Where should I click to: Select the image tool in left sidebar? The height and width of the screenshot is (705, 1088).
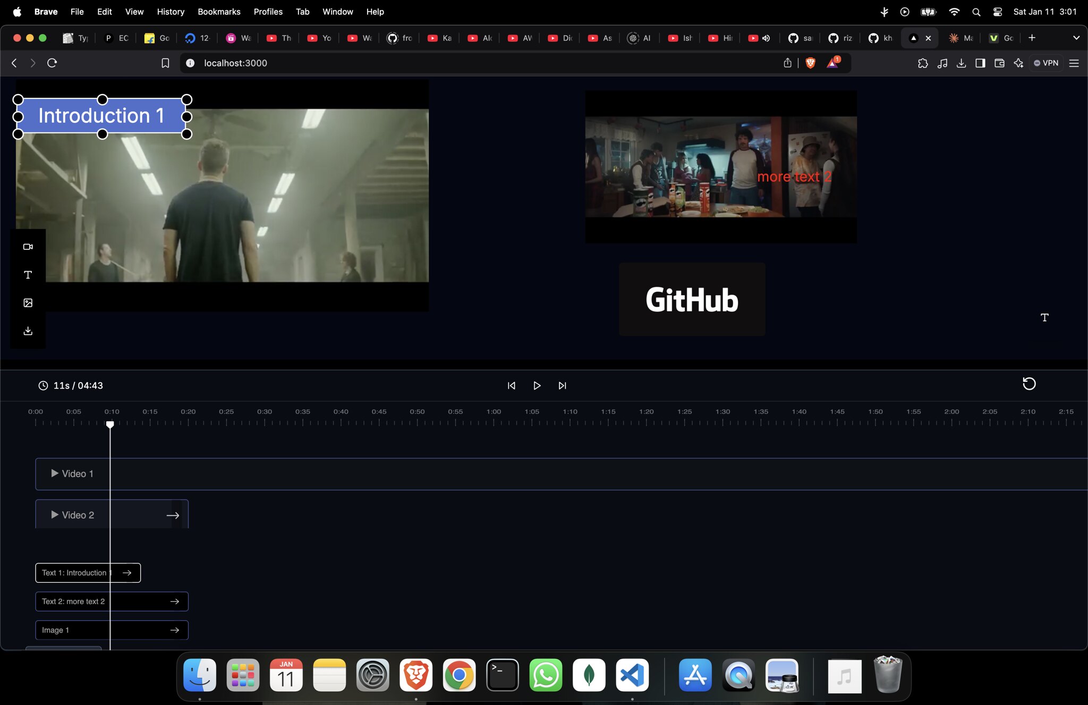(x=28, y=303)
